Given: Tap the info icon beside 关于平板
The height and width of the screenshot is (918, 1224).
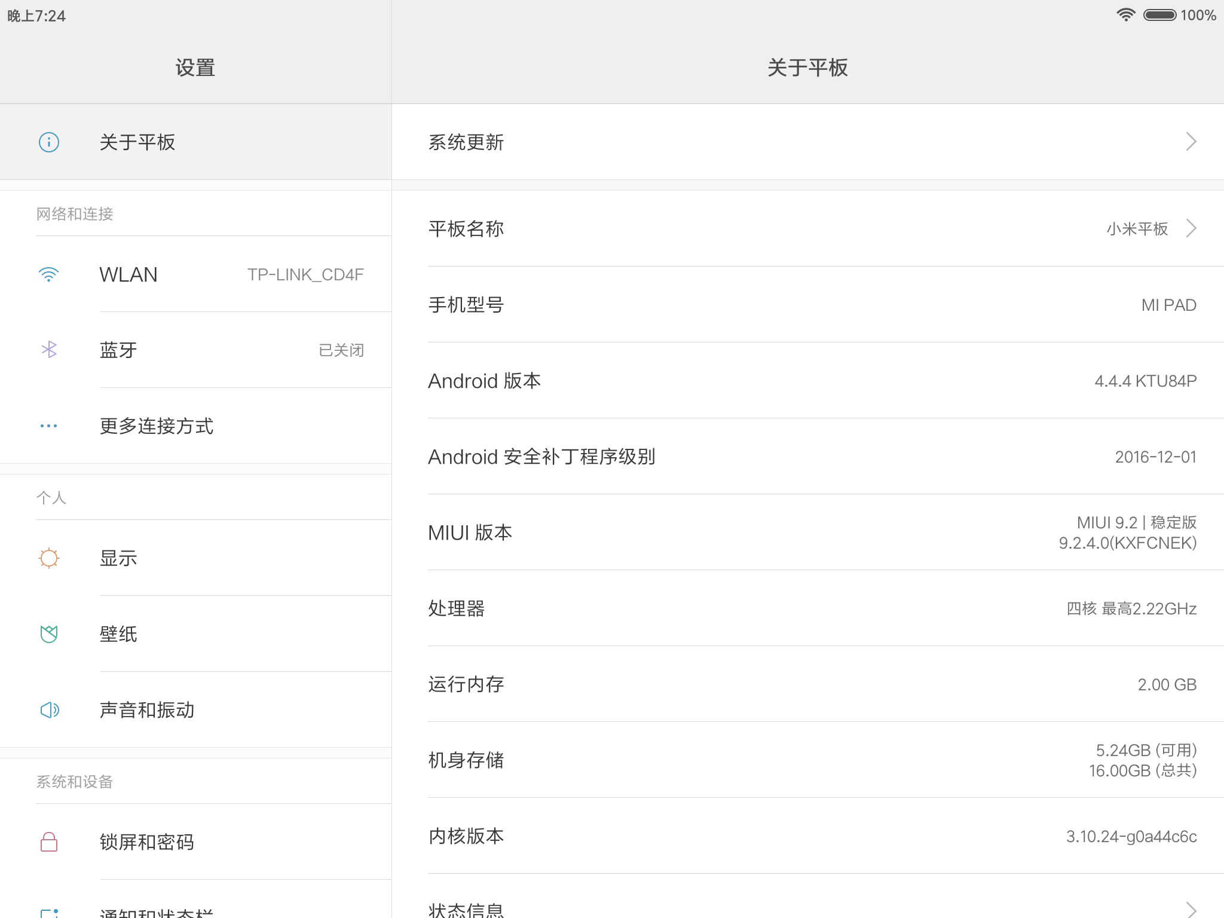Looking at the screenshot, I should (49, 142).
